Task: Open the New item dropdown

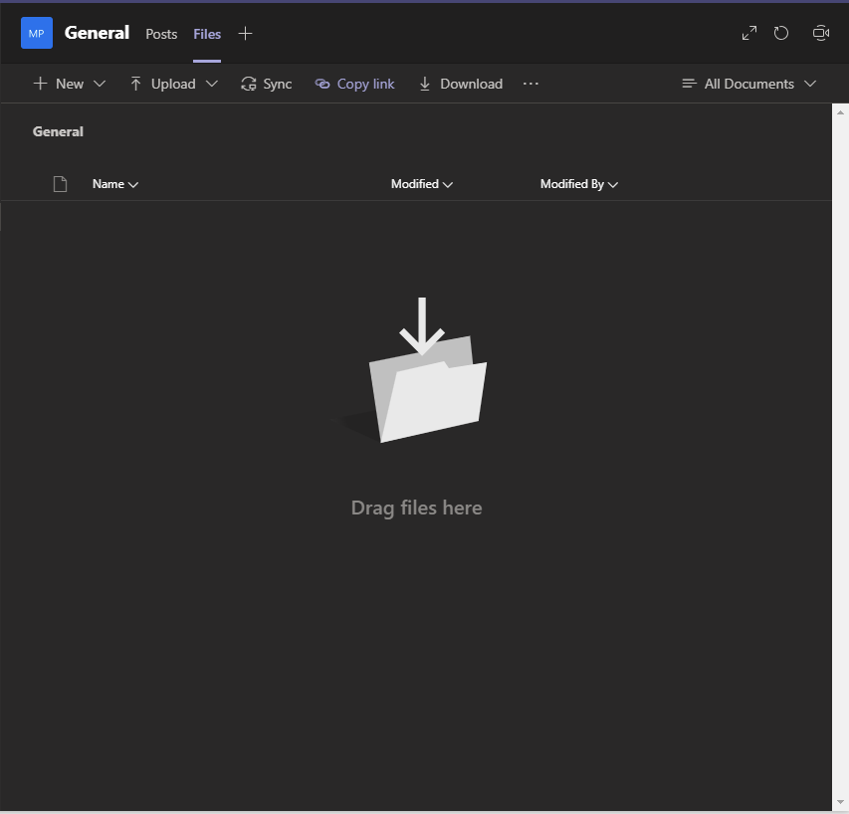Action: coord(69,84)
